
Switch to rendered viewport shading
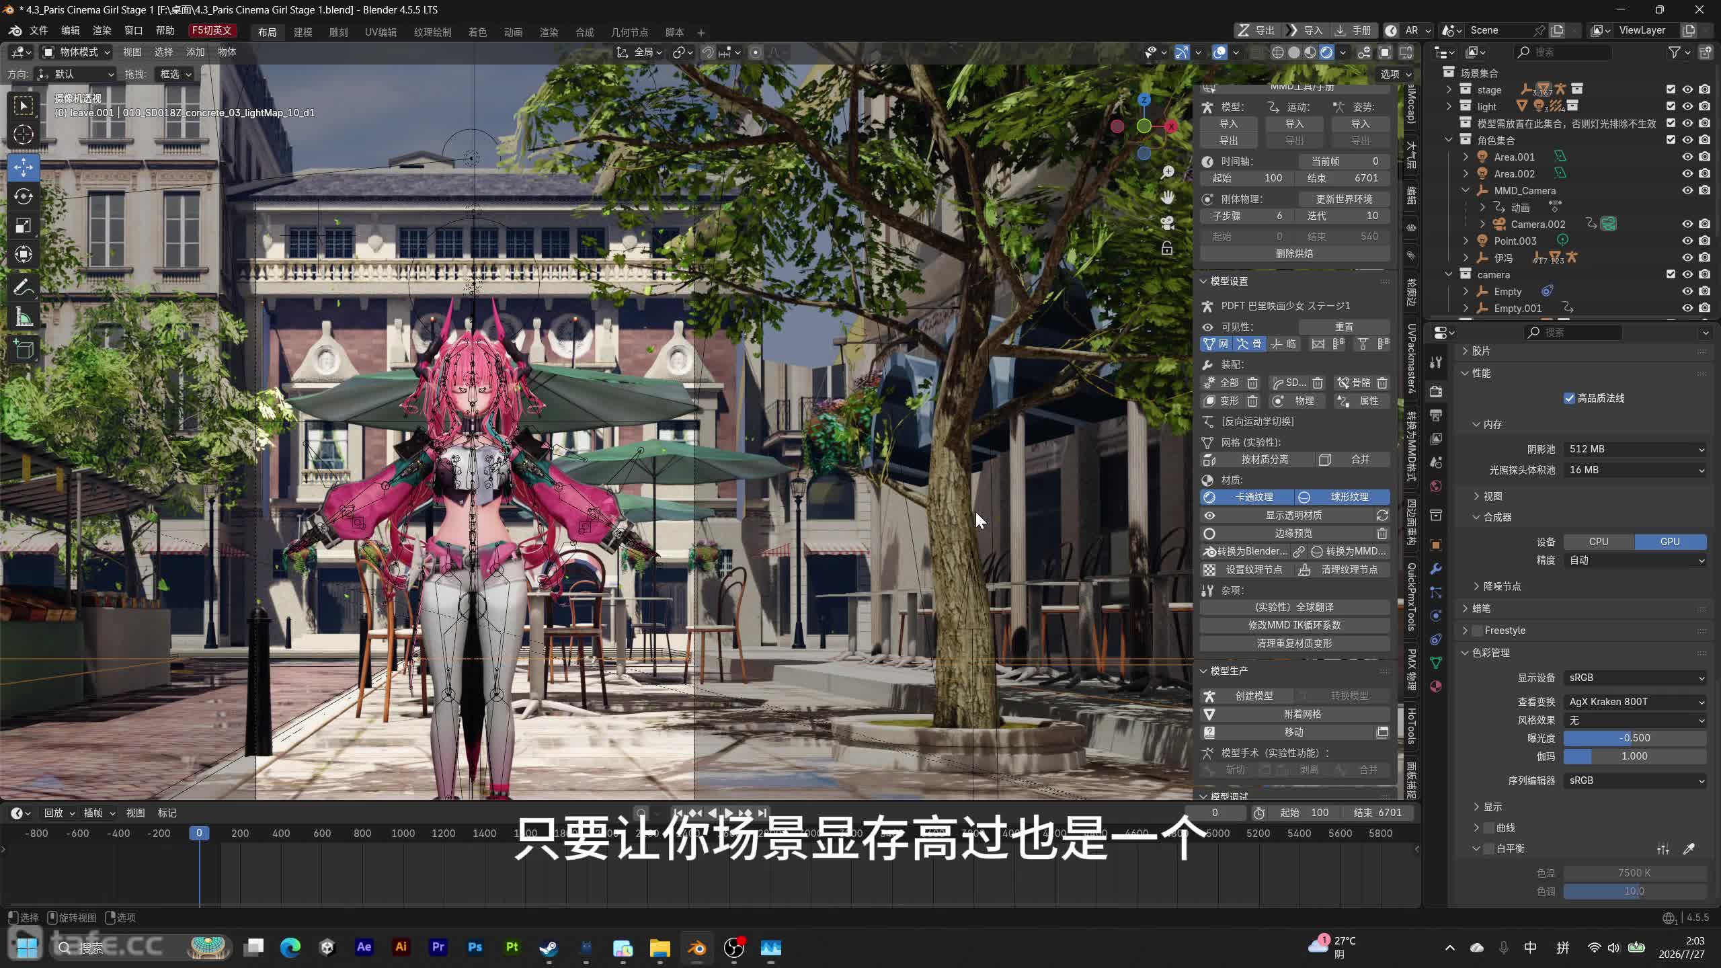(1326, 52)
